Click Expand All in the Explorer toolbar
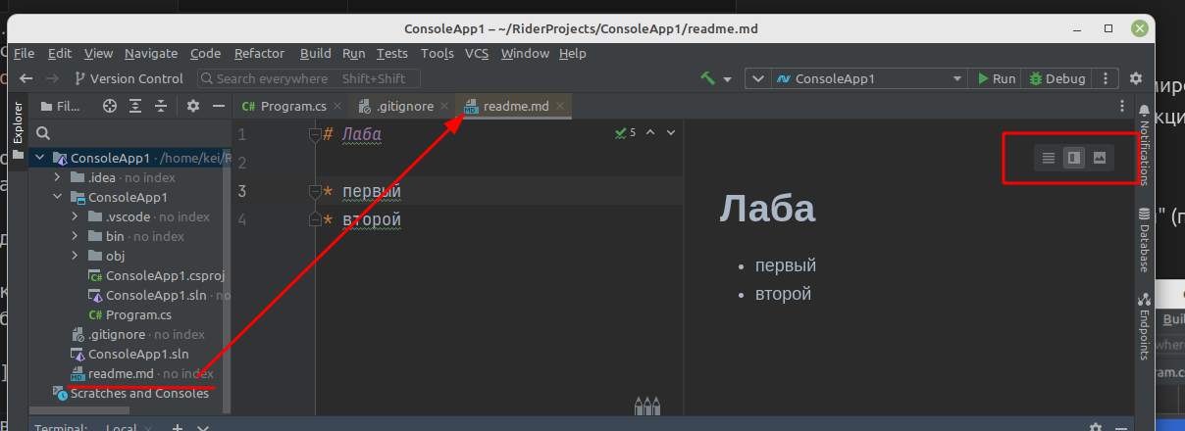The width and height of the screenshot is (1185, 431). pyautogui.click(x=135, y=106)
